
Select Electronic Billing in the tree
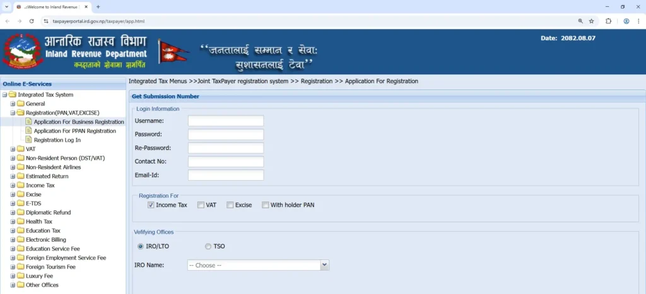[x=45, y=239]
